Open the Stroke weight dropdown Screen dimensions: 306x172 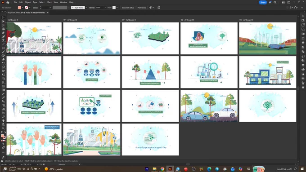coord(50,8)
